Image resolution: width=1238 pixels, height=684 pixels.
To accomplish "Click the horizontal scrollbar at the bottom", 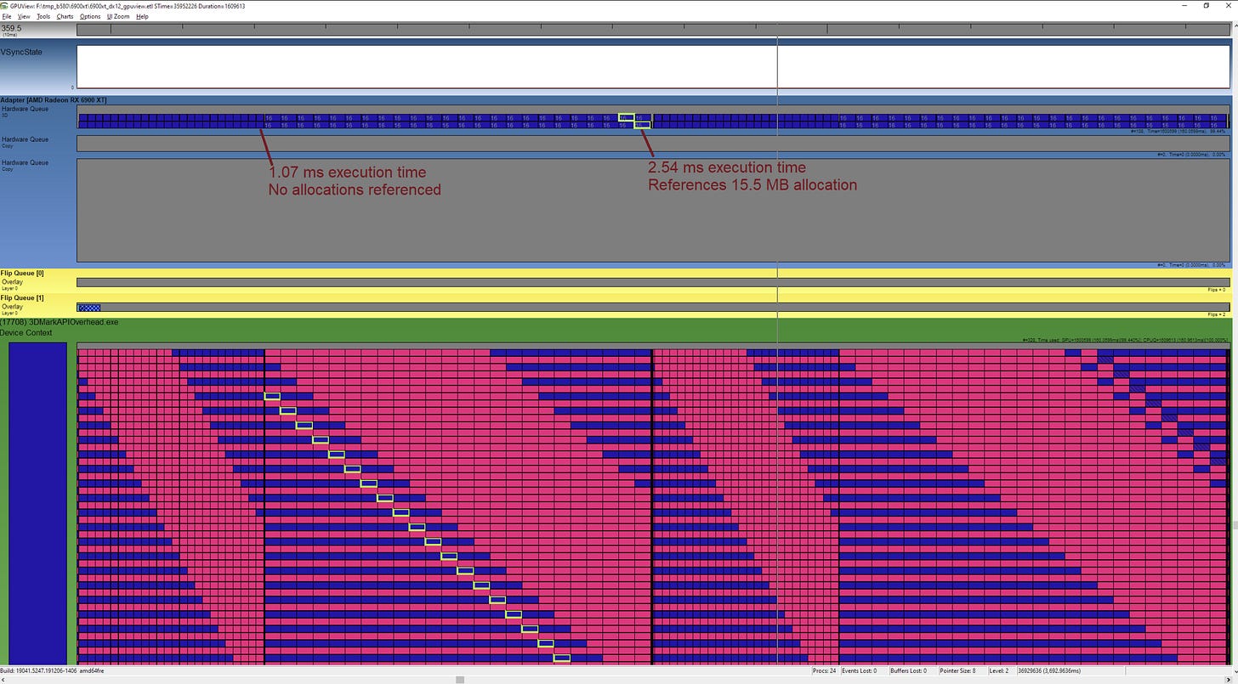I will point(459,679).
